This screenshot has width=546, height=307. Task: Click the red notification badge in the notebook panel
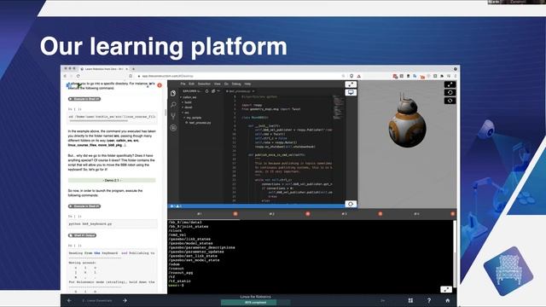click(x=160, y=85)
